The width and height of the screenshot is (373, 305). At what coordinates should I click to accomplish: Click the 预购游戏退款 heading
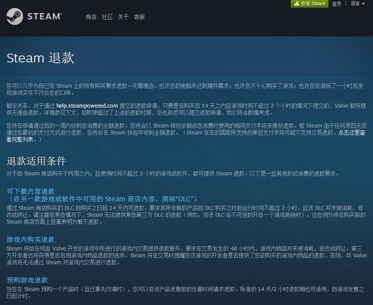(x=27, y=280)
